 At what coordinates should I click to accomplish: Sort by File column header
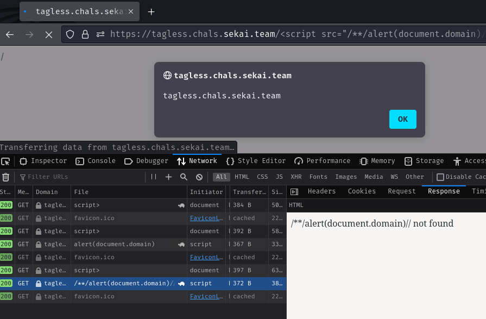[129, 192]
